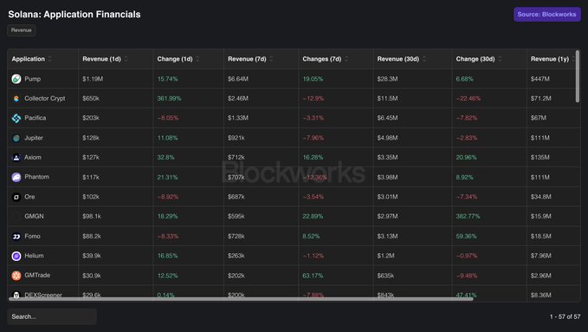Viewport: 588px width, 332px height.
Task: Select the Phantom application name
Action: 36,177
